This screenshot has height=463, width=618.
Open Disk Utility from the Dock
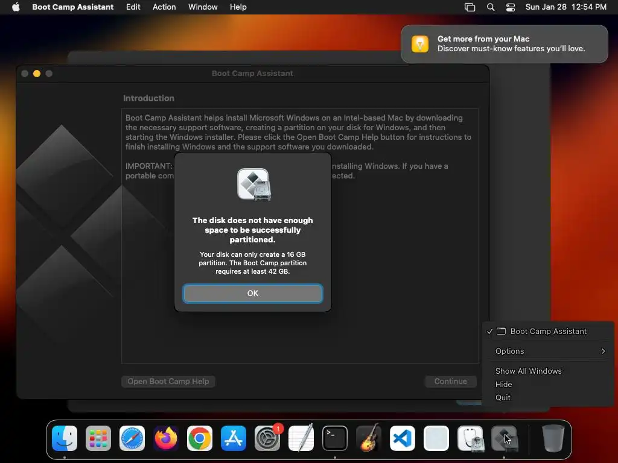tap(470, 438)
